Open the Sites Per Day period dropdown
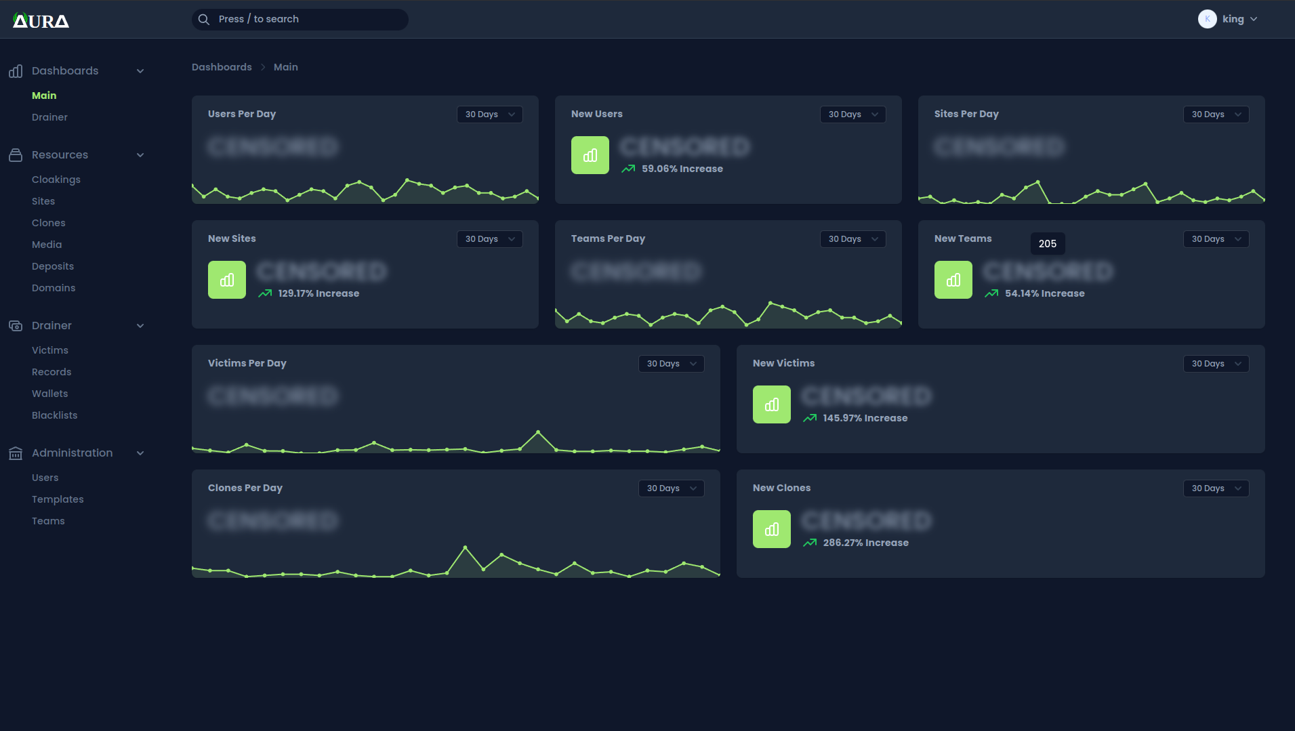This screenshot has width=1295, height=731. (x=1216, y=114)
